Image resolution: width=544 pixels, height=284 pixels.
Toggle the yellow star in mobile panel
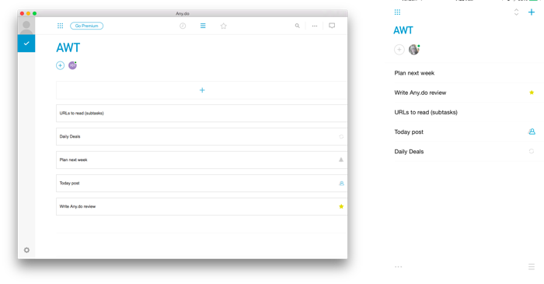coord(532,93)
